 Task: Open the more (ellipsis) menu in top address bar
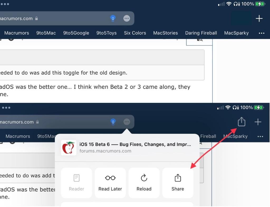coord(127,18)
